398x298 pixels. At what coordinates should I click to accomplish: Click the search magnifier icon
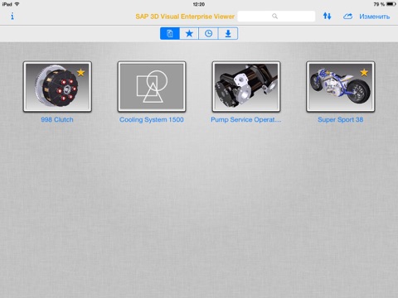coord(274,17)
